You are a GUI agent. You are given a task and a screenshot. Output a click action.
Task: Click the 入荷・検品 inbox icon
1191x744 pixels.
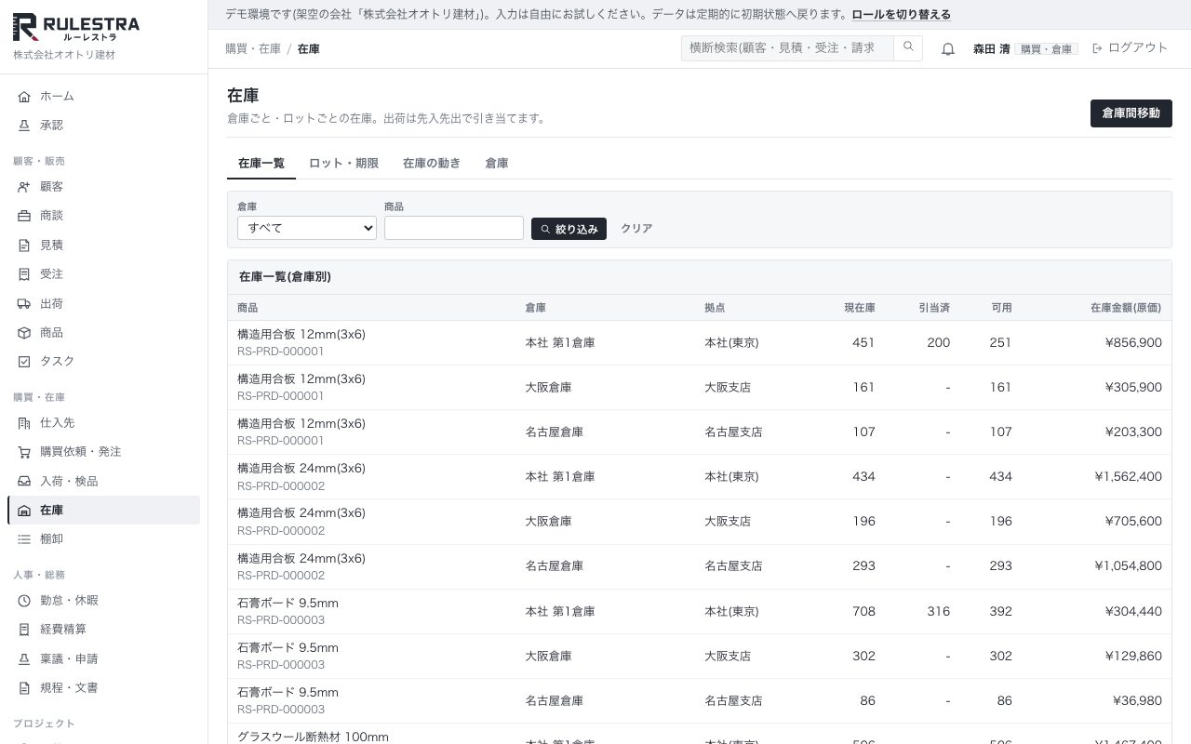point(24,481)
